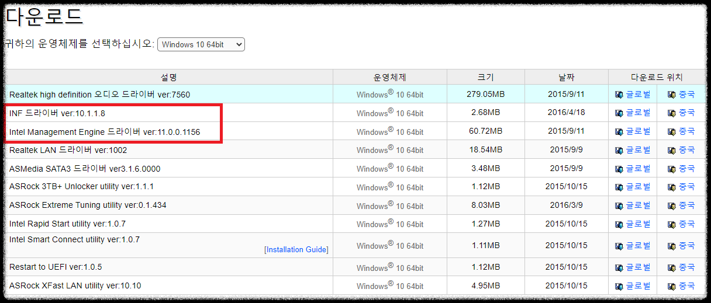Select 'Intel Management Engine 드라이버 ver:11.0.0.1156' text

click(x=105, y=132)
